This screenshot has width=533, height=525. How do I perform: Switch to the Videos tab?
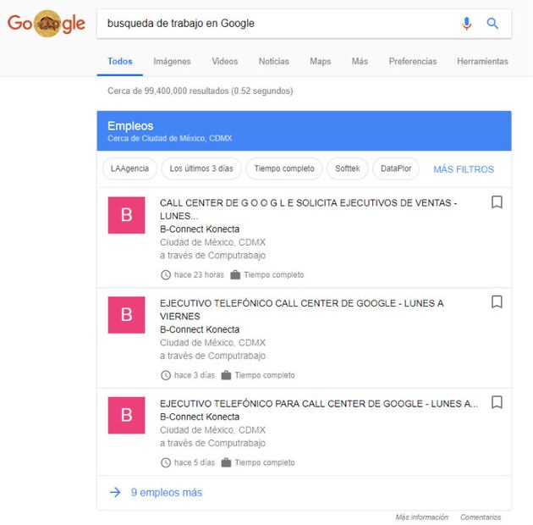point(225,62)
